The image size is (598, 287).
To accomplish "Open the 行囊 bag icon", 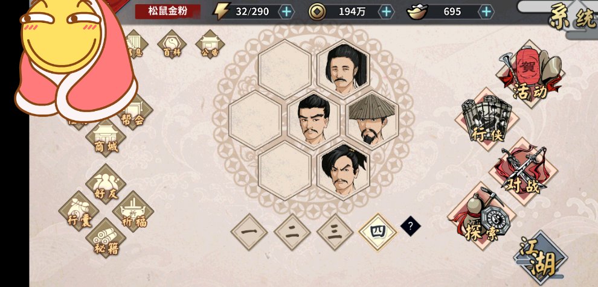I will pos(79,211).
